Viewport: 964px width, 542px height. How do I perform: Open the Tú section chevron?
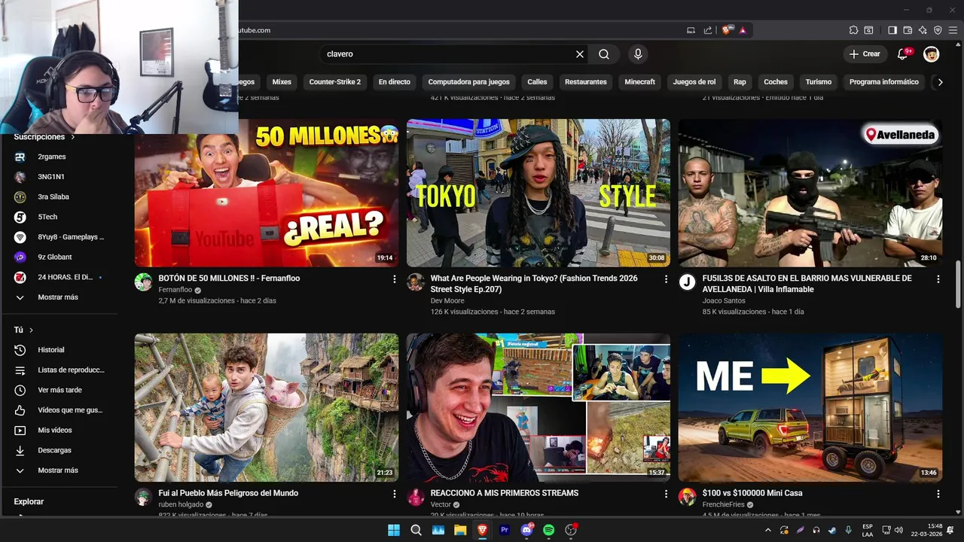tap(31, 330)
